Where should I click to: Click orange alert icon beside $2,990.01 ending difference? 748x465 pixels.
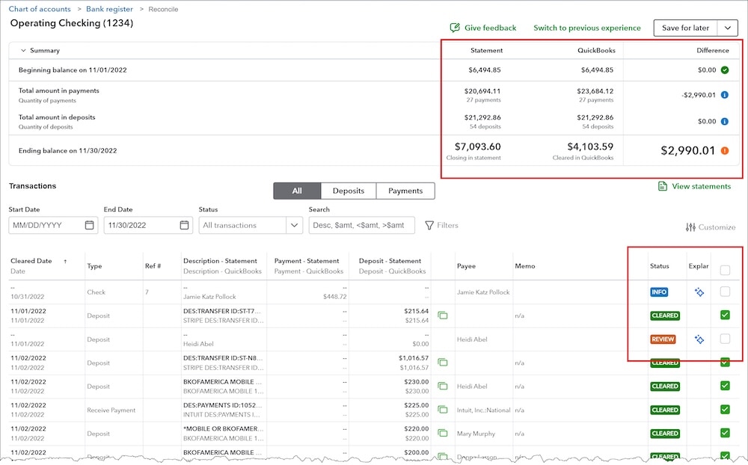click(x=725, y=151)
